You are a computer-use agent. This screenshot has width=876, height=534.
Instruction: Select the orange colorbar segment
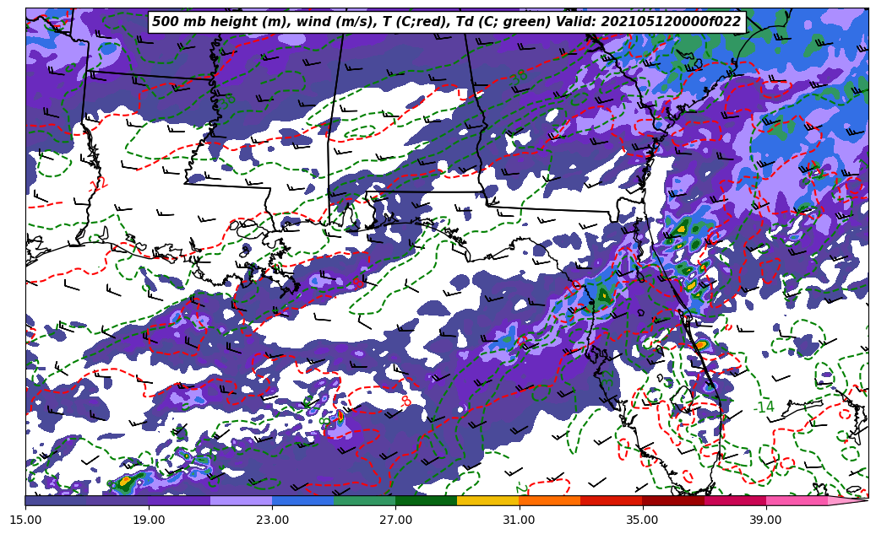point(549,501)
